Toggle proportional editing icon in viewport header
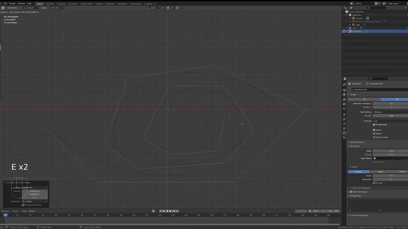Viewport: 408px width, 229px height. [x=177, y=8]
